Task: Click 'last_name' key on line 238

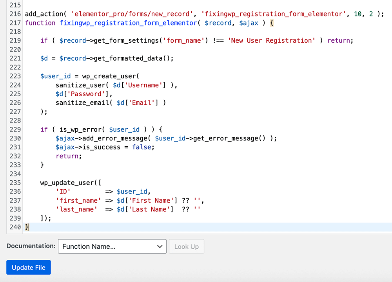Action: (76, 209)
